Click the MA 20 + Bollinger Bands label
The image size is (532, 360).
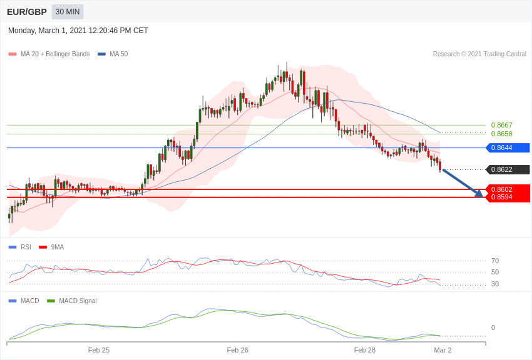[x=55, y=54]
